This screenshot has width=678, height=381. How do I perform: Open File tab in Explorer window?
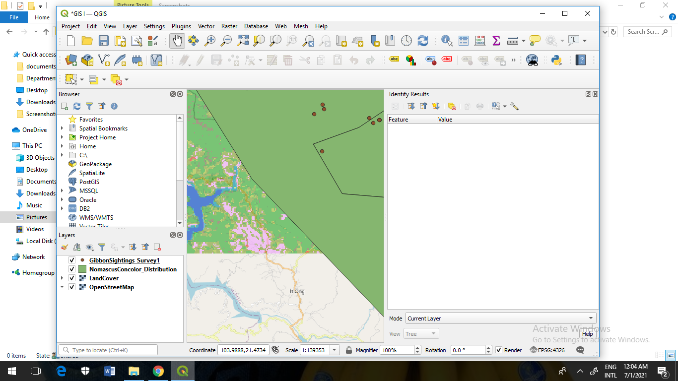(x=14, y=17)
